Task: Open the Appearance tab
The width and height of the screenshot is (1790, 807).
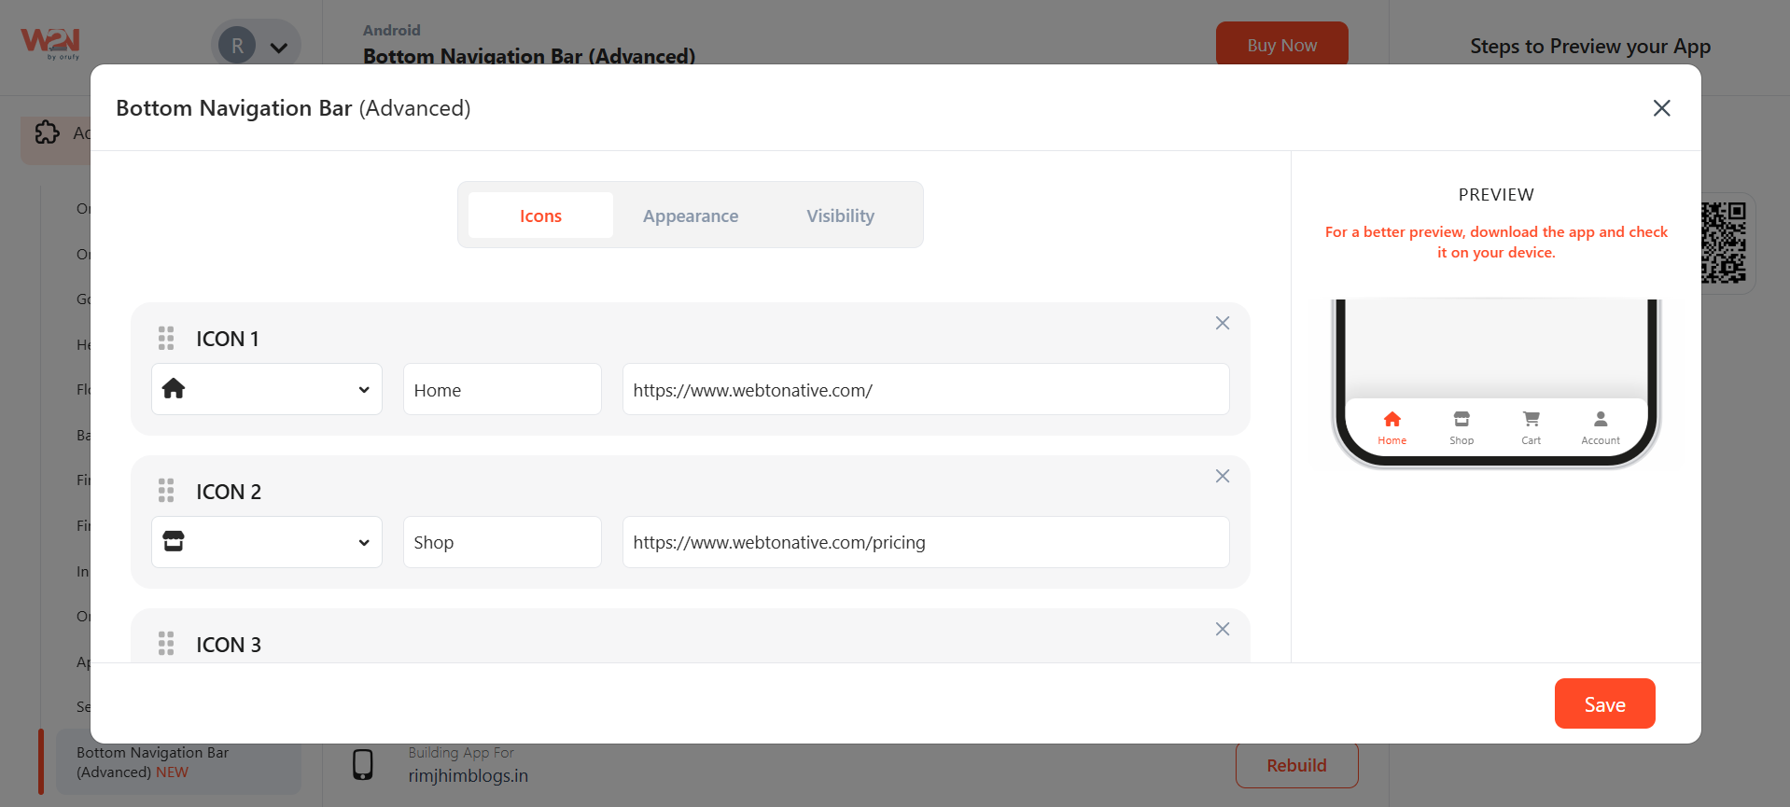Action: click(691, 216)
